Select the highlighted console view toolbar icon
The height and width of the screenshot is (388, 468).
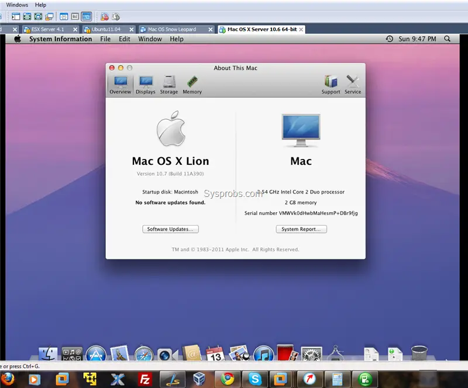pyautogui.click(x=87, y=17)
